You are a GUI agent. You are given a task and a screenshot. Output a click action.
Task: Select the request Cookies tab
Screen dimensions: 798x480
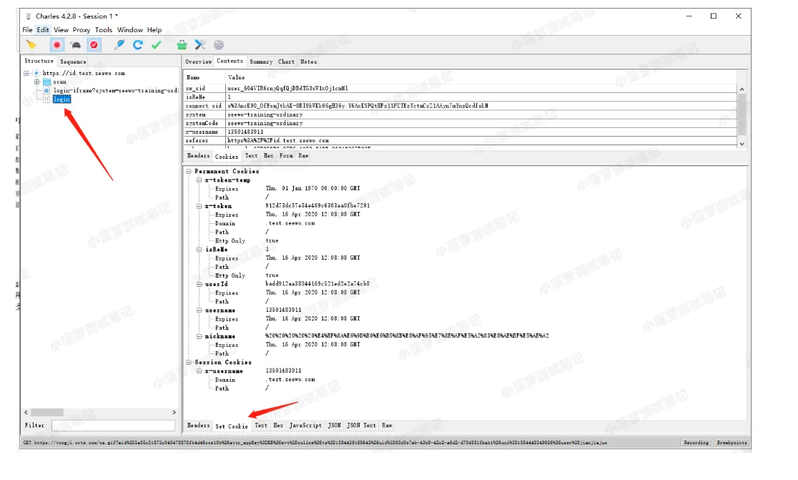(227, 156)
